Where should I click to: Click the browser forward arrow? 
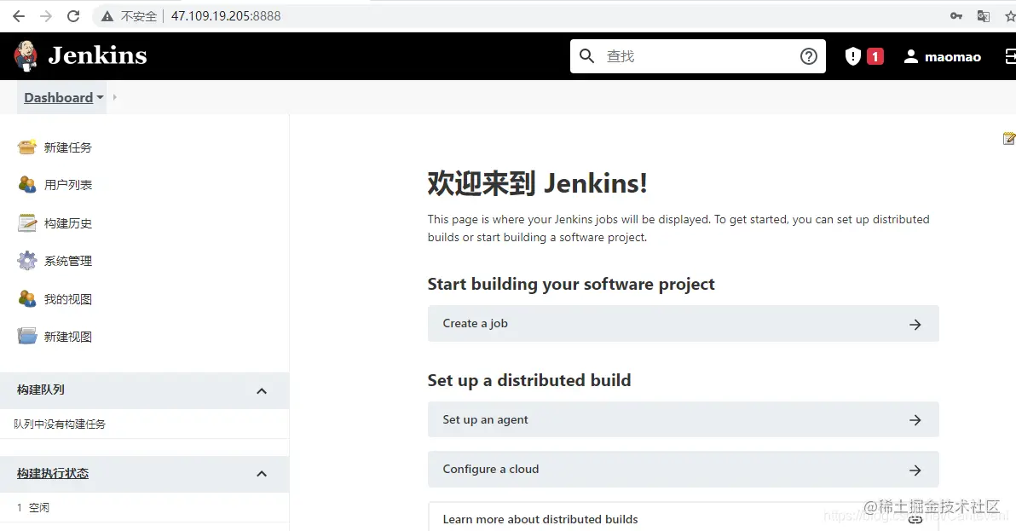point(46,16)
